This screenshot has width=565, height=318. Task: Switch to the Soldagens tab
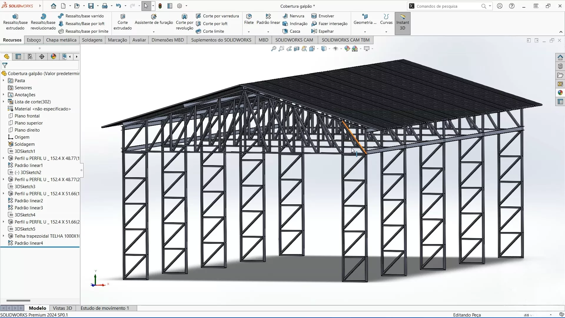pos(92,40)
